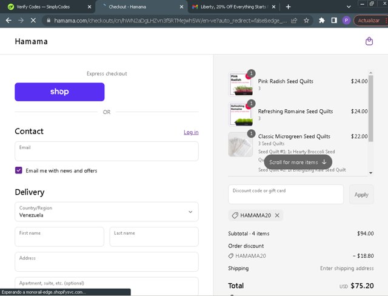Click the Classic Microgreen Seed Quilts thumbnail
The height and width of the screenshot is (296, 388).
[241, 144]
